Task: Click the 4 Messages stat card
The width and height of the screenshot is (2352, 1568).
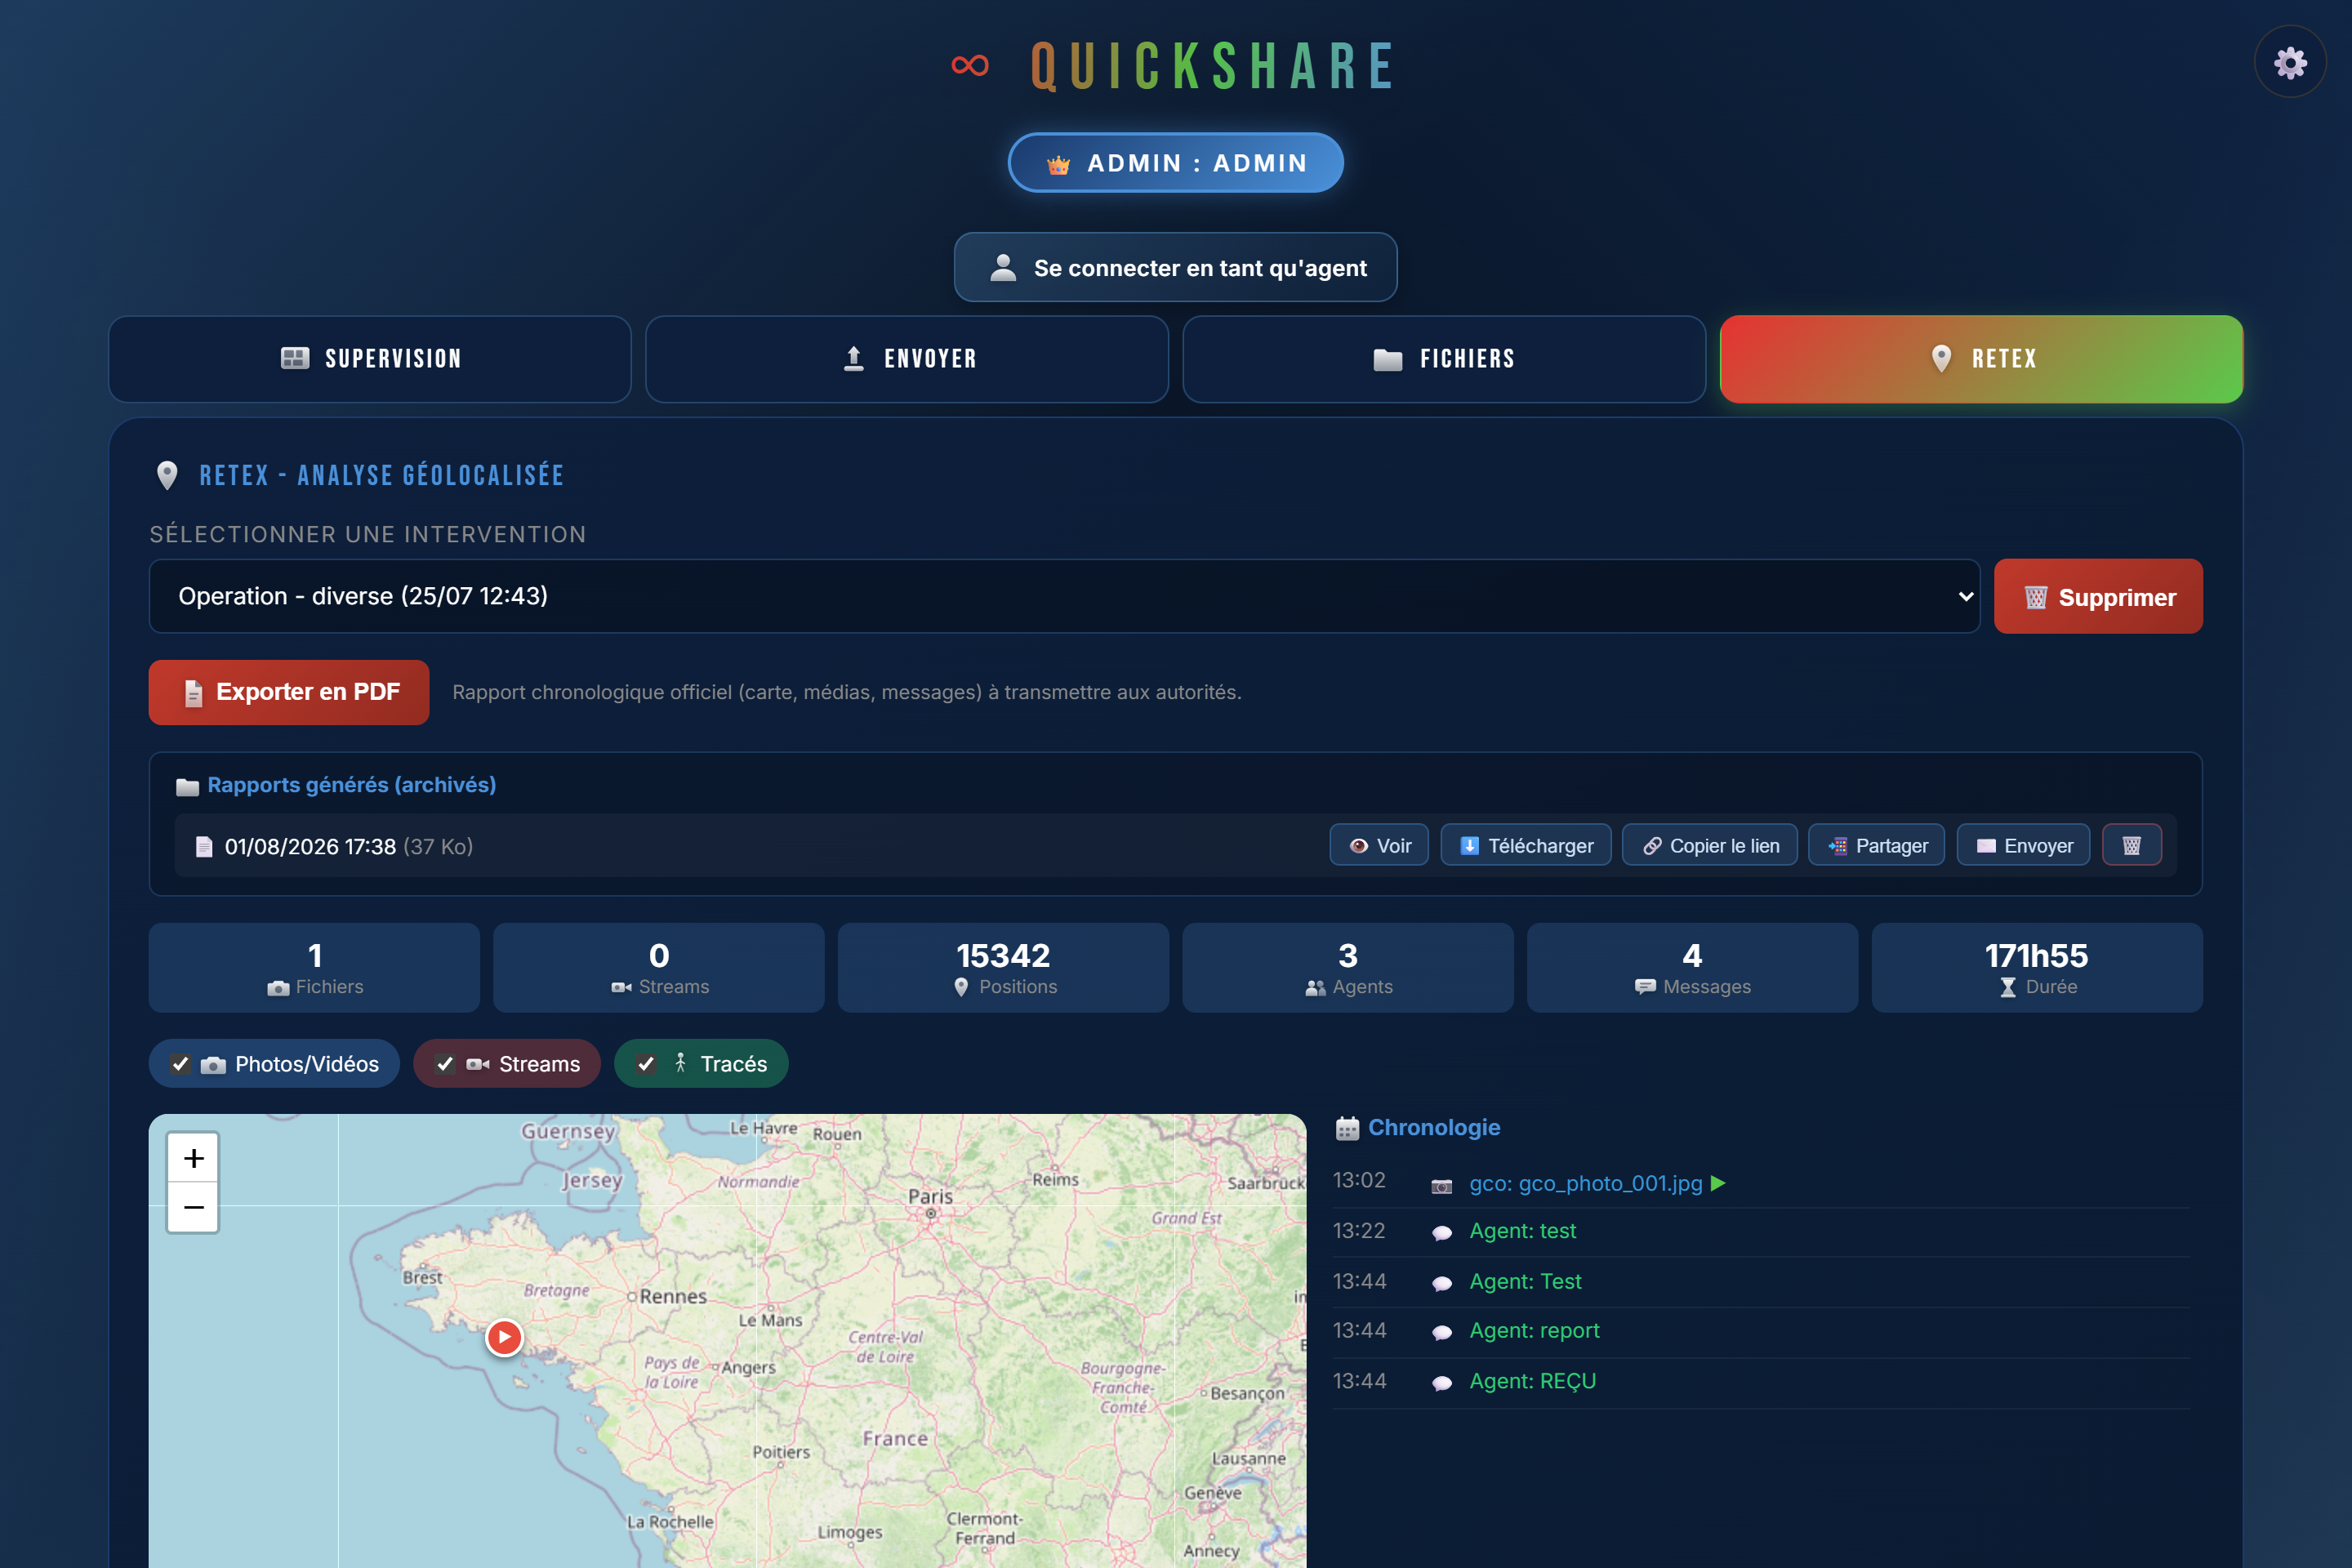Action: [x=1692, y=968]
